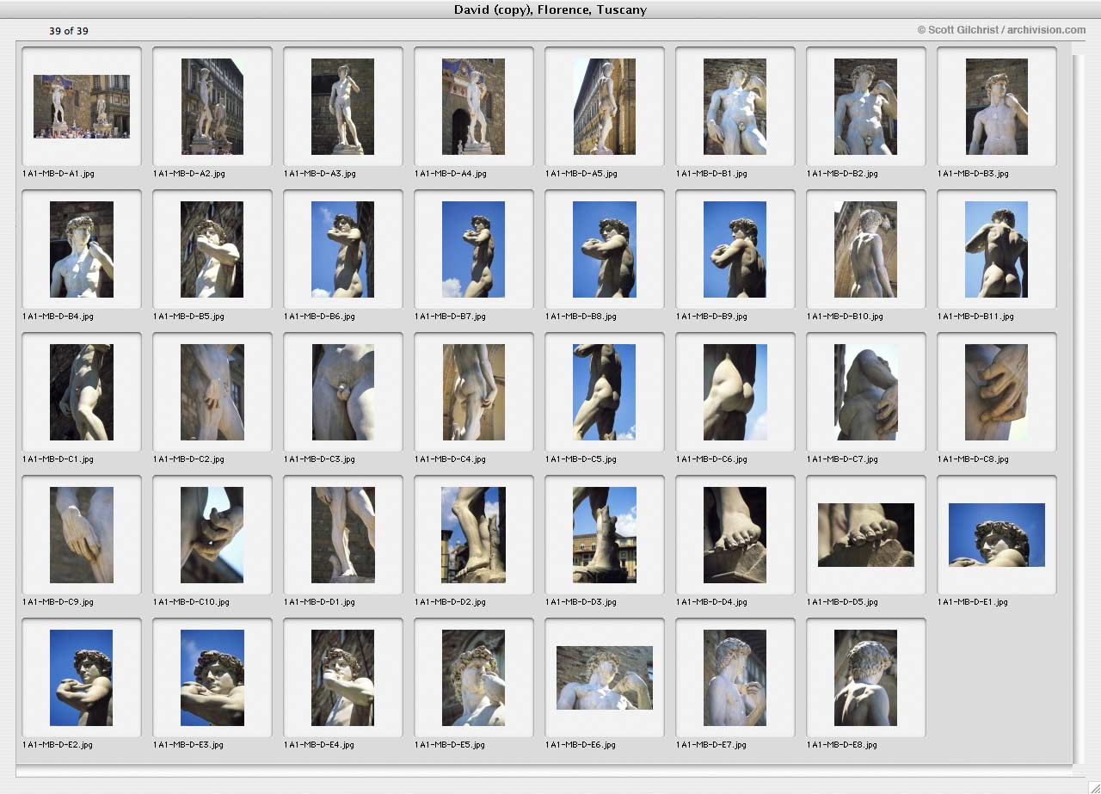Open foot detail thumbnail 1A1-MB-D-D4.jpg

point(735,535)
